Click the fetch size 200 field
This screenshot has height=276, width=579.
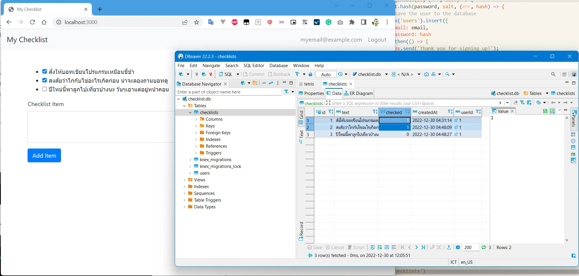[470, 248]
